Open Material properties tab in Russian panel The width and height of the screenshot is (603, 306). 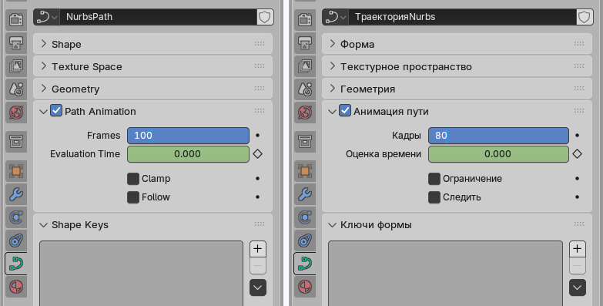(305, 288)
